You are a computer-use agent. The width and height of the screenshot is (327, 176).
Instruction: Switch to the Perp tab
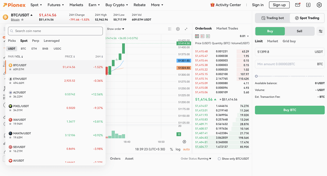[36, 41]
